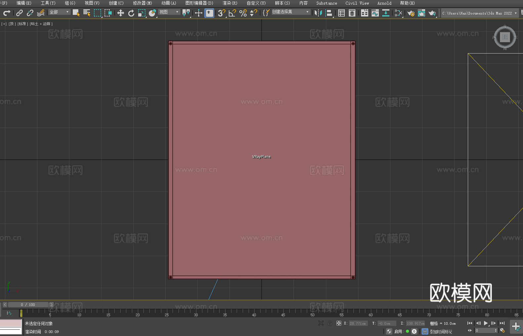Click Edit Named Selection Sets icon
Screen dimensions: 523x336
pos(266,13)
